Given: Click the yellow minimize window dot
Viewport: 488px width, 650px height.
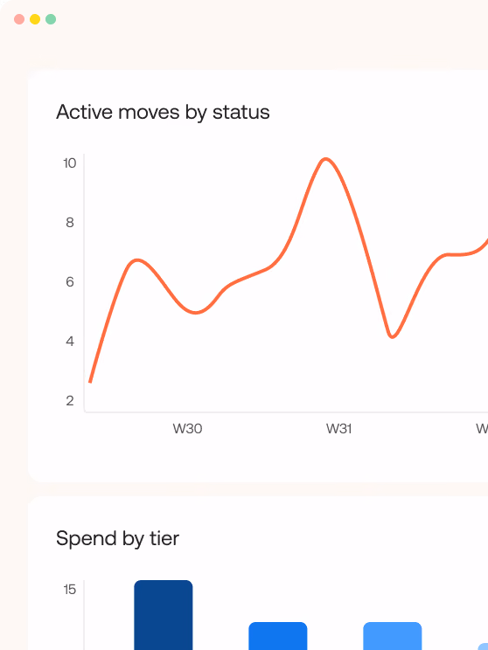Looking at the screenshot, I should 35,19.
